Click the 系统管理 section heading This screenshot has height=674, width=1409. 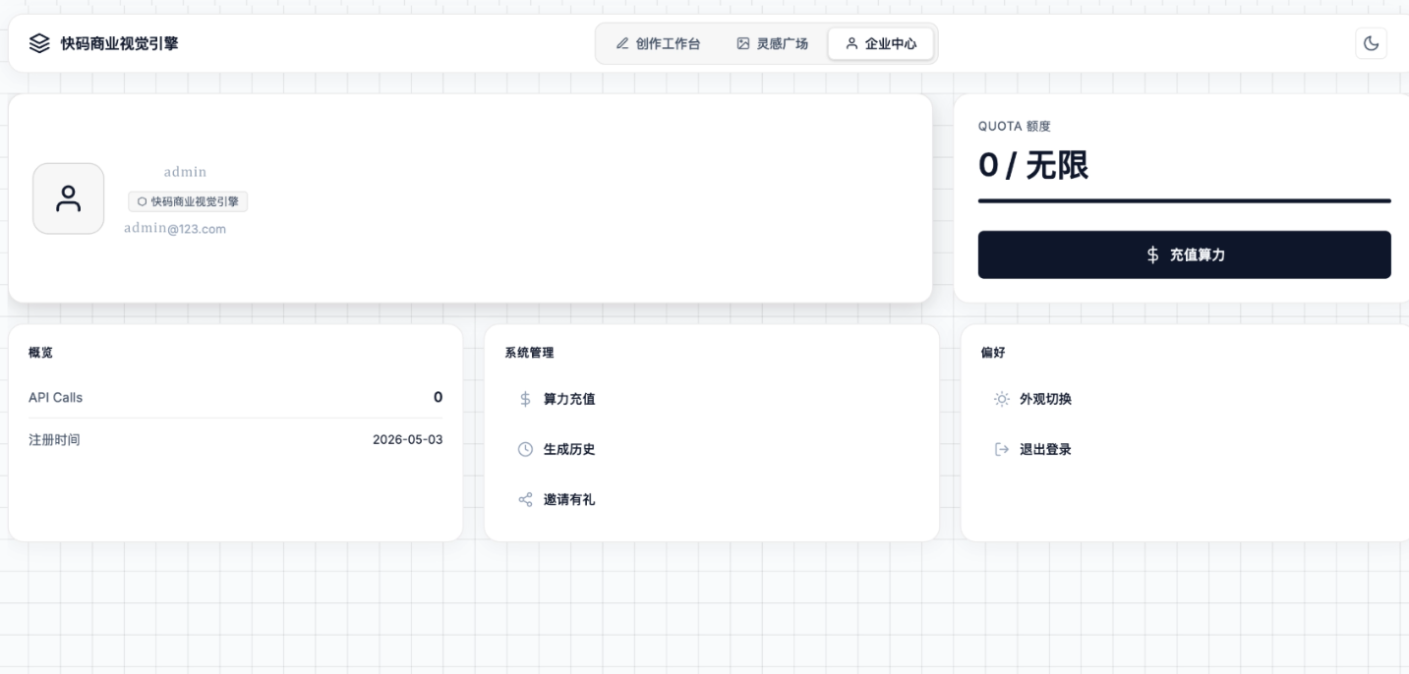click(x=529, y=353)
